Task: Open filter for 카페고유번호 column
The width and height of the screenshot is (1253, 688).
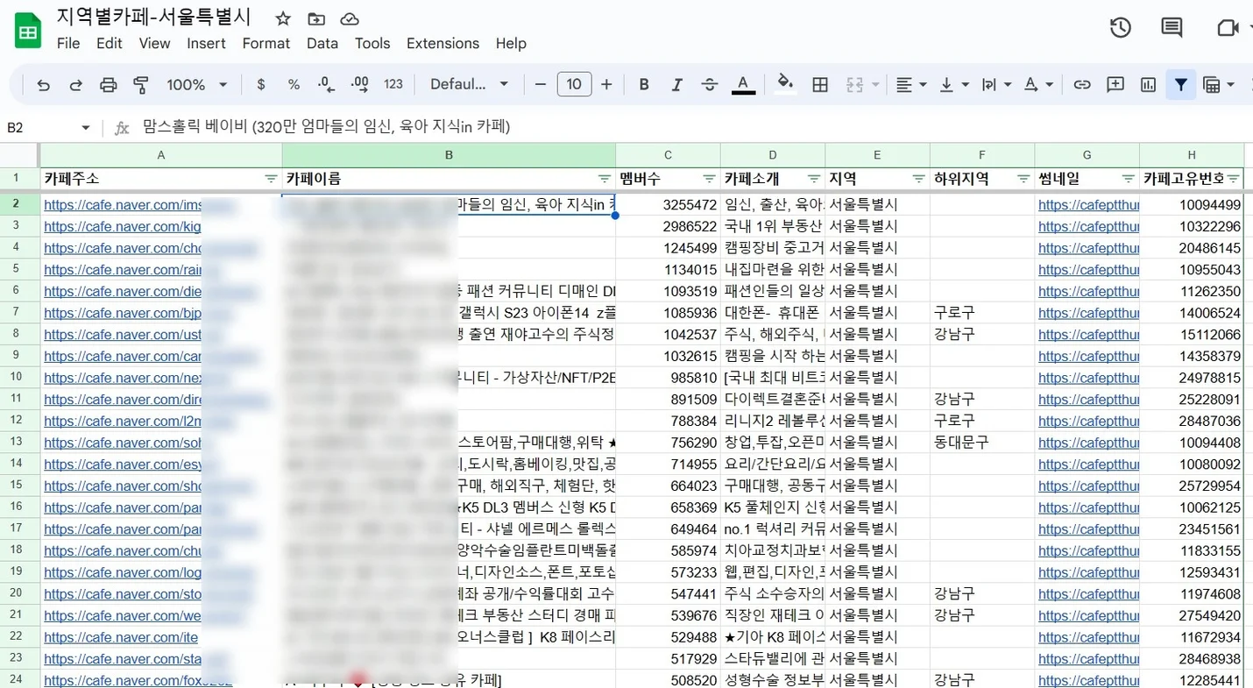Action: [x=1233, y=179]
